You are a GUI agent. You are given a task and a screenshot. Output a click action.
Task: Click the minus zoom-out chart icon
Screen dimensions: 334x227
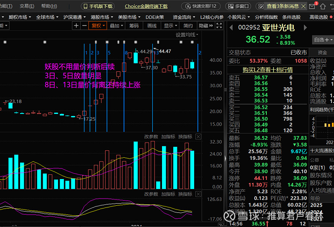pos(84,25)
